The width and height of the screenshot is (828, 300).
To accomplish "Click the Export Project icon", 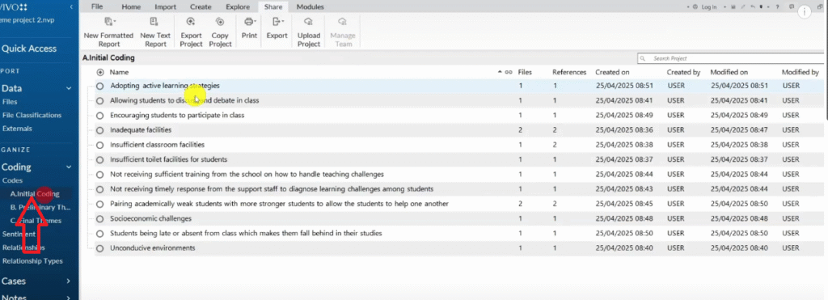I will [191, 22].
